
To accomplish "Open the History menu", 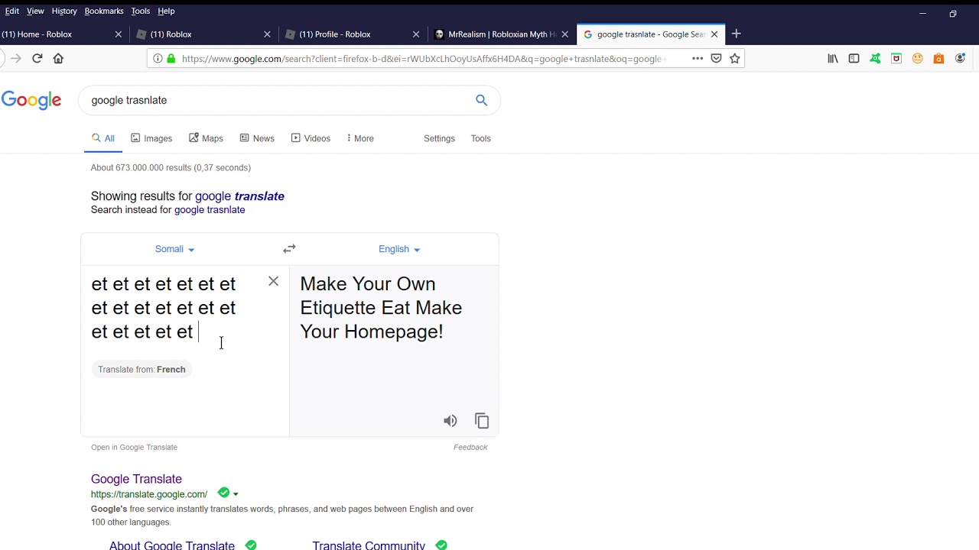I will (x=64, y=11).
